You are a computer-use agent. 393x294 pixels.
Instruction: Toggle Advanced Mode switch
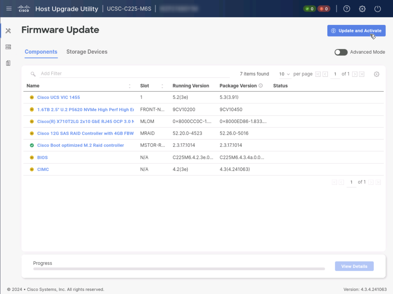341,52
